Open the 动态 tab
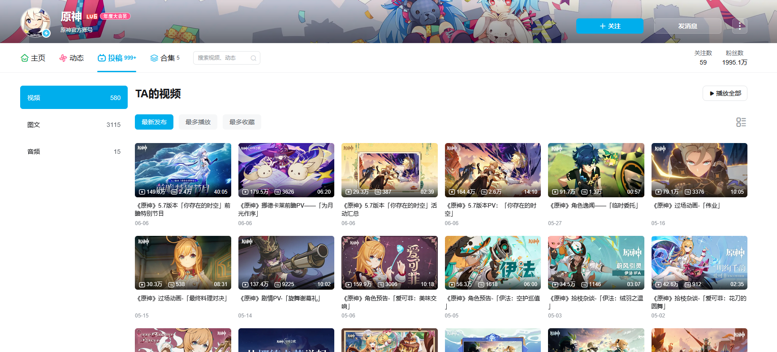 pyautogui.click(x=72, y=58)
